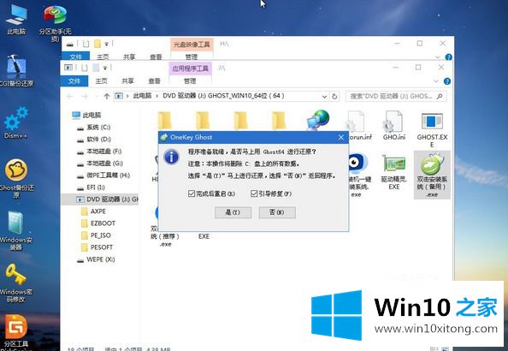Open the Windows安装器 desktop icon

pos(16,230)
